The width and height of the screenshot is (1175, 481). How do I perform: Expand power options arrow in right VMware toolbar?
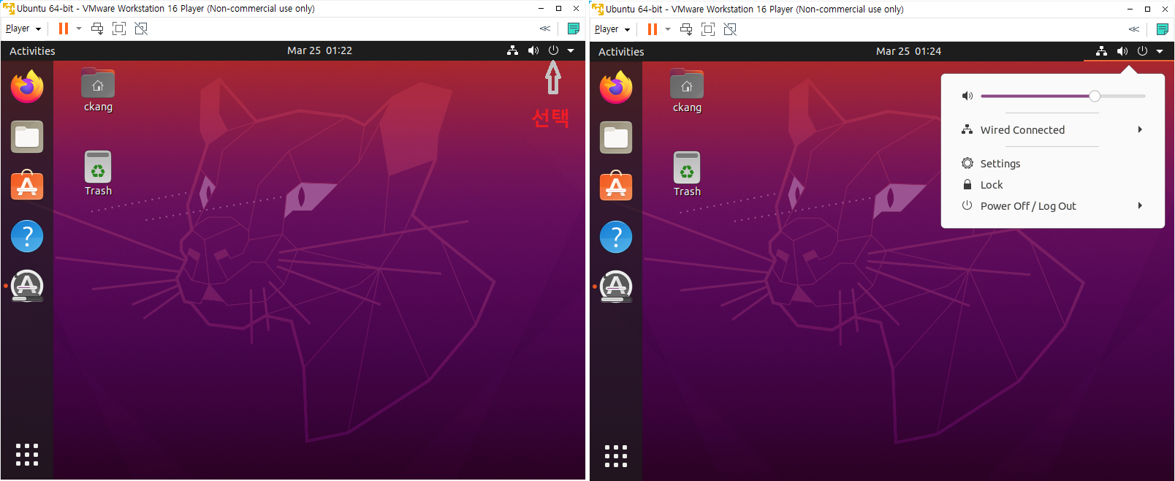coord(668,29)
